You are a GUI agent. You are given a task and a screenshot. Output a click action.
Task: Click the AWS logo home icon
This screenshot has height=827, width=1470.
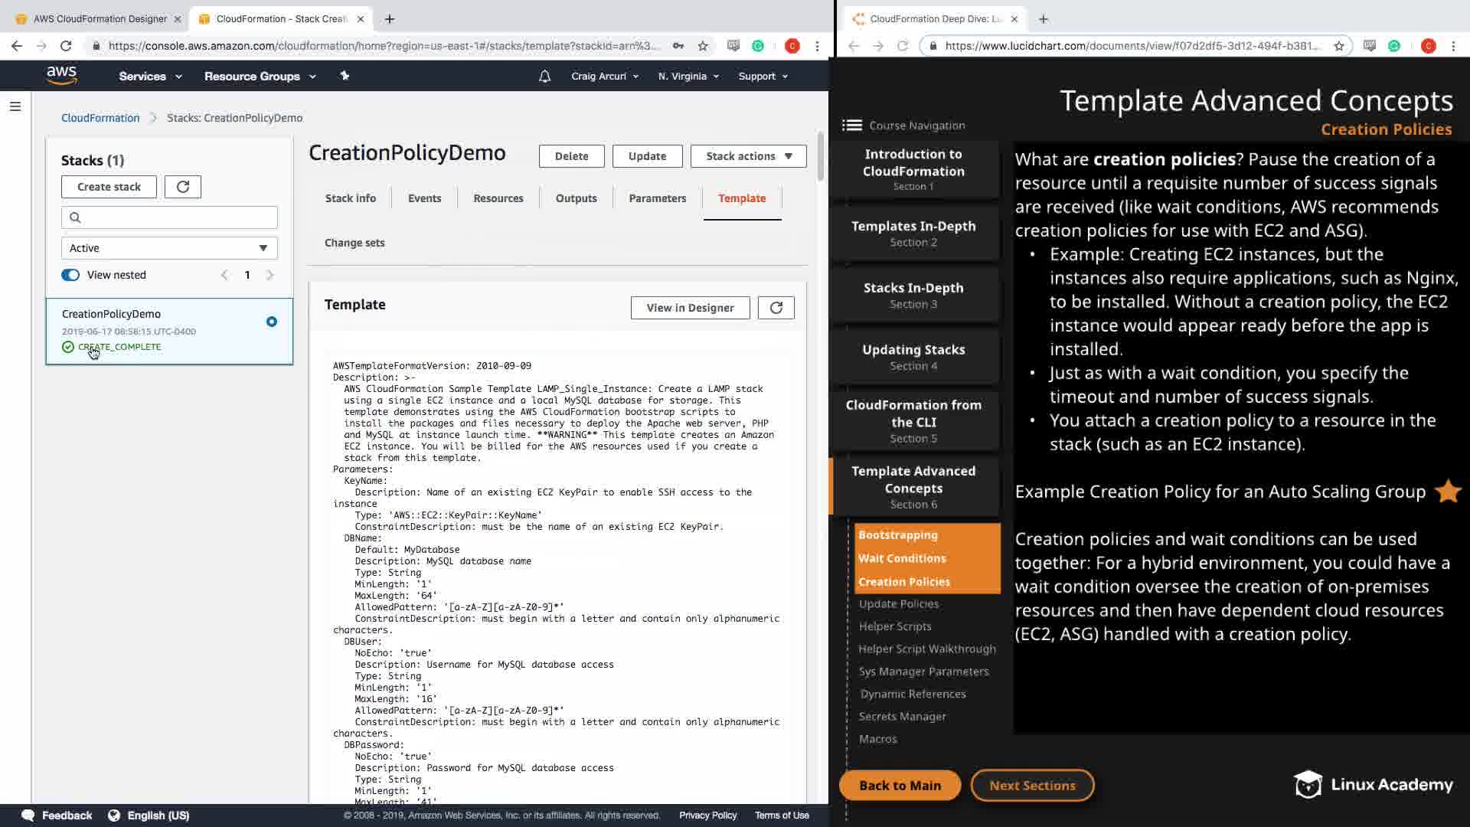(61, 75)
